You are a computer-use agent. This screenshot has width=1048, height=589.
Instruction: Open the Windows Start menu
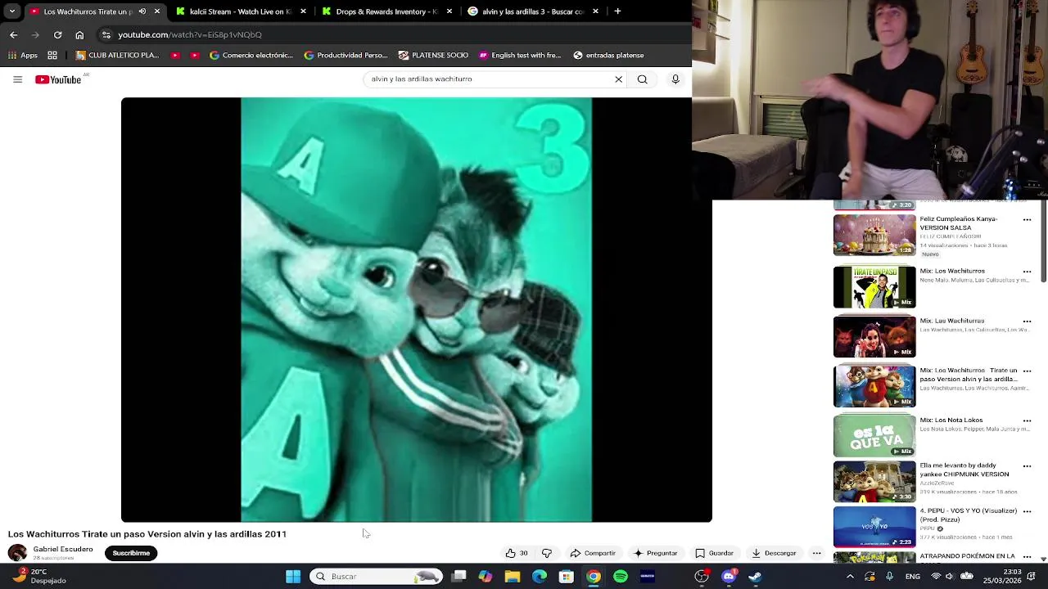[x=293, y=577]
